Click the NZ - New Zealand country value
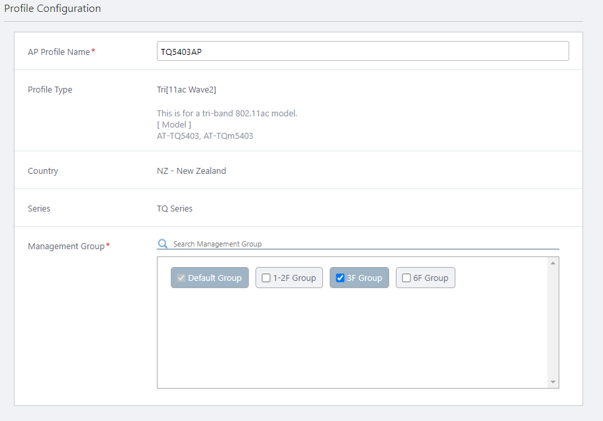 191,171
